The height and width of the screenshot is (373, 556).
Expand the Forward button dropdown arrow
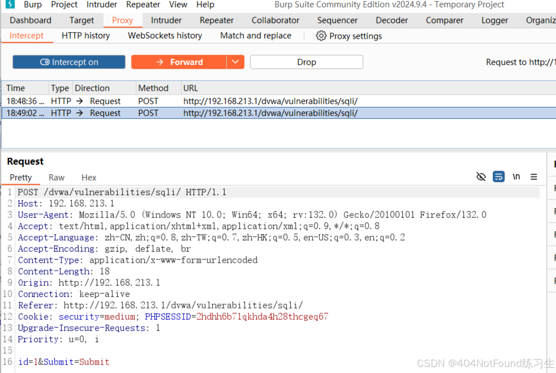pos(235,62)
